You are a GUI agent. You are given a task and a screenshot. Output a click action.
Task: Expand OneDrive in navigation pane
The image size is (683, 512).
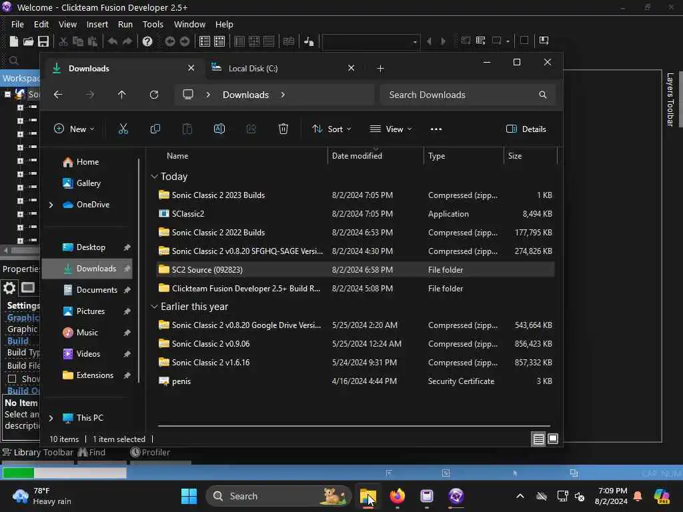point(51,205)
